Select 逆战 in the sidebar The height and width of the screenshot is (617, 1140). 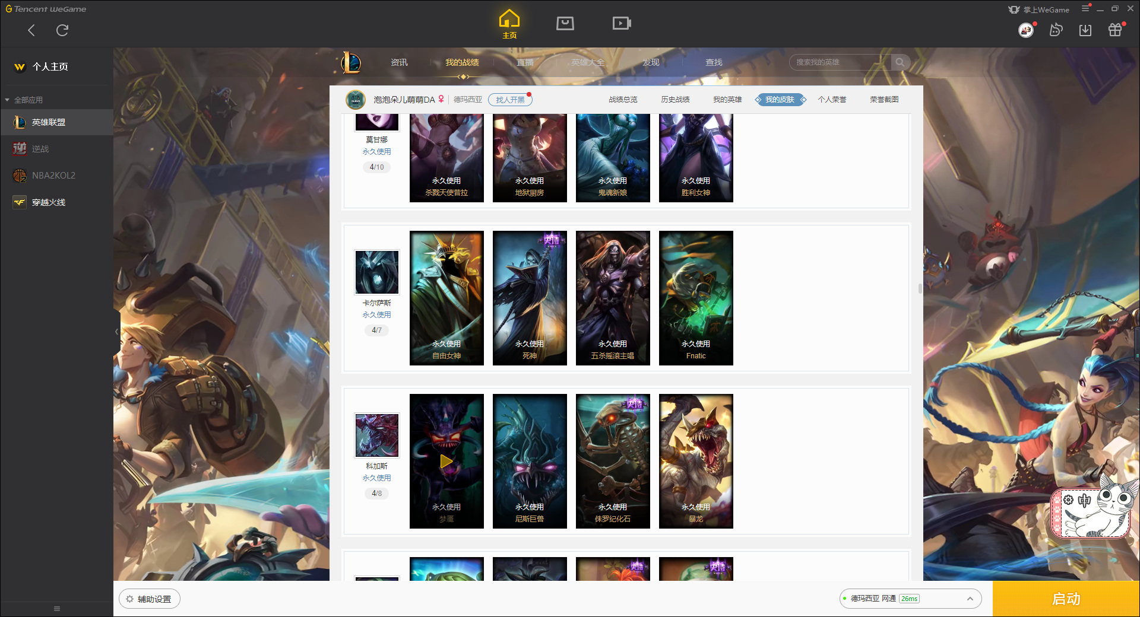pyautogui.click(x=56, y=149)
